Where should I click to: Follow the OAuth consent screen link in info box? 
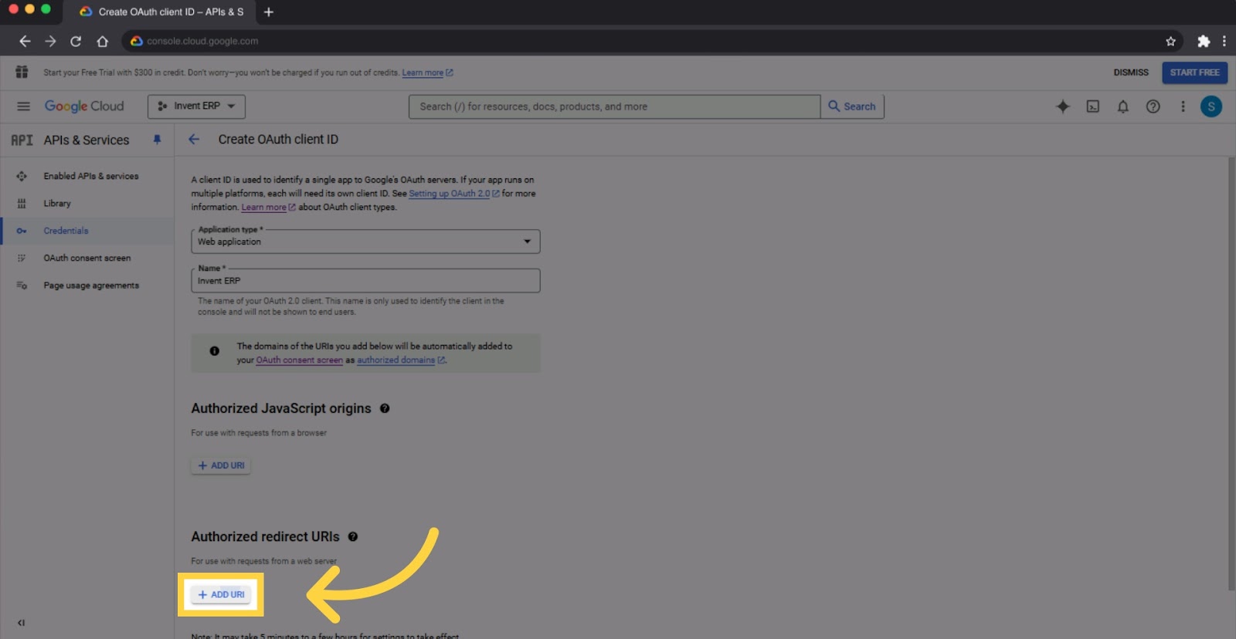tap(299, 360)
